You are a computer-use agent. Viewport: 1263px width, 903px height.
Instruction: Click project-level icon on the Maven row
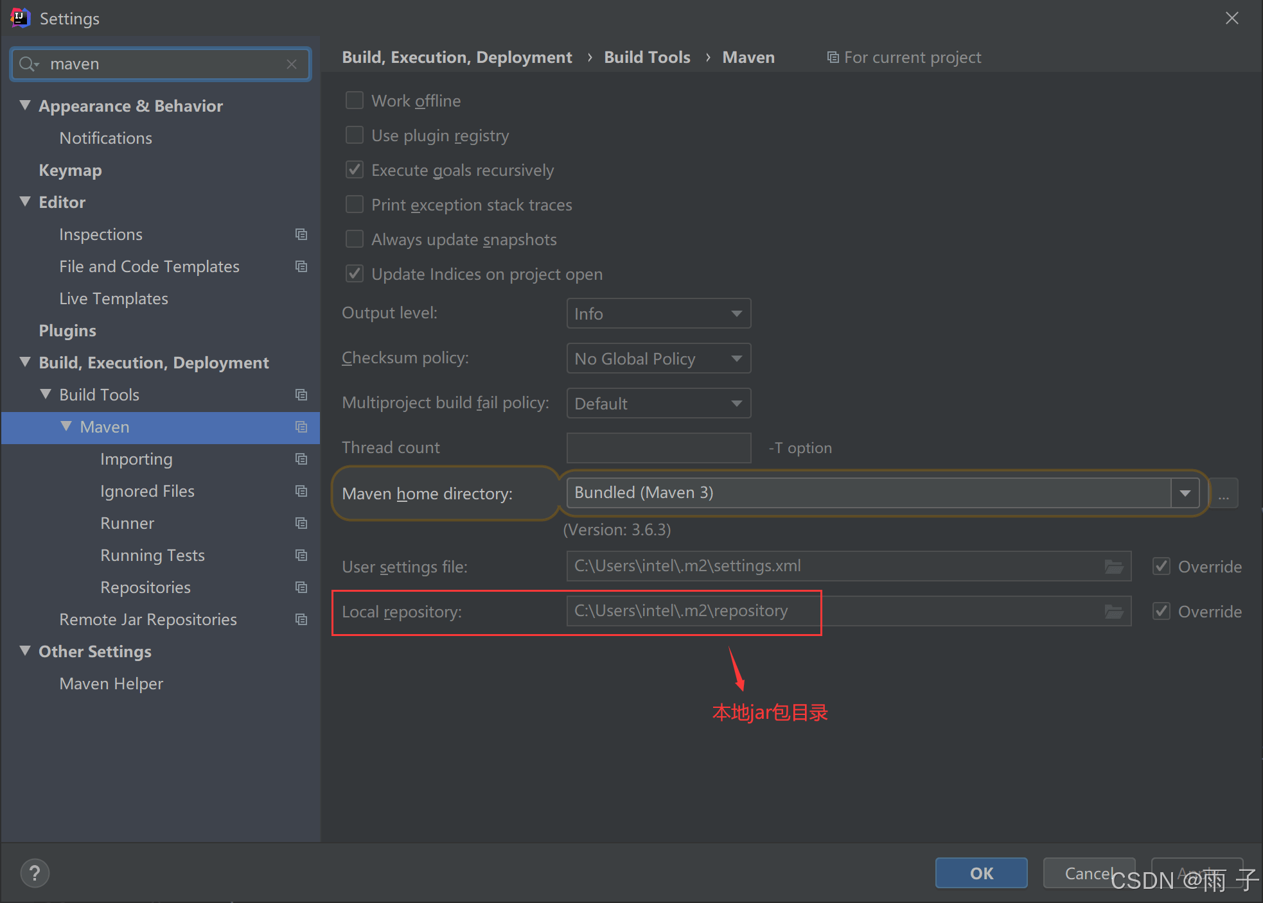tap(301, 427)
